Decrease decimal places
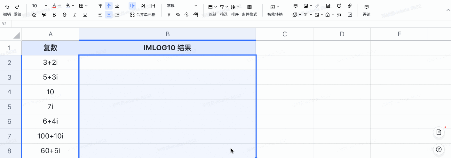Viewport: 451px width, 158px height. tap(187, 14)
